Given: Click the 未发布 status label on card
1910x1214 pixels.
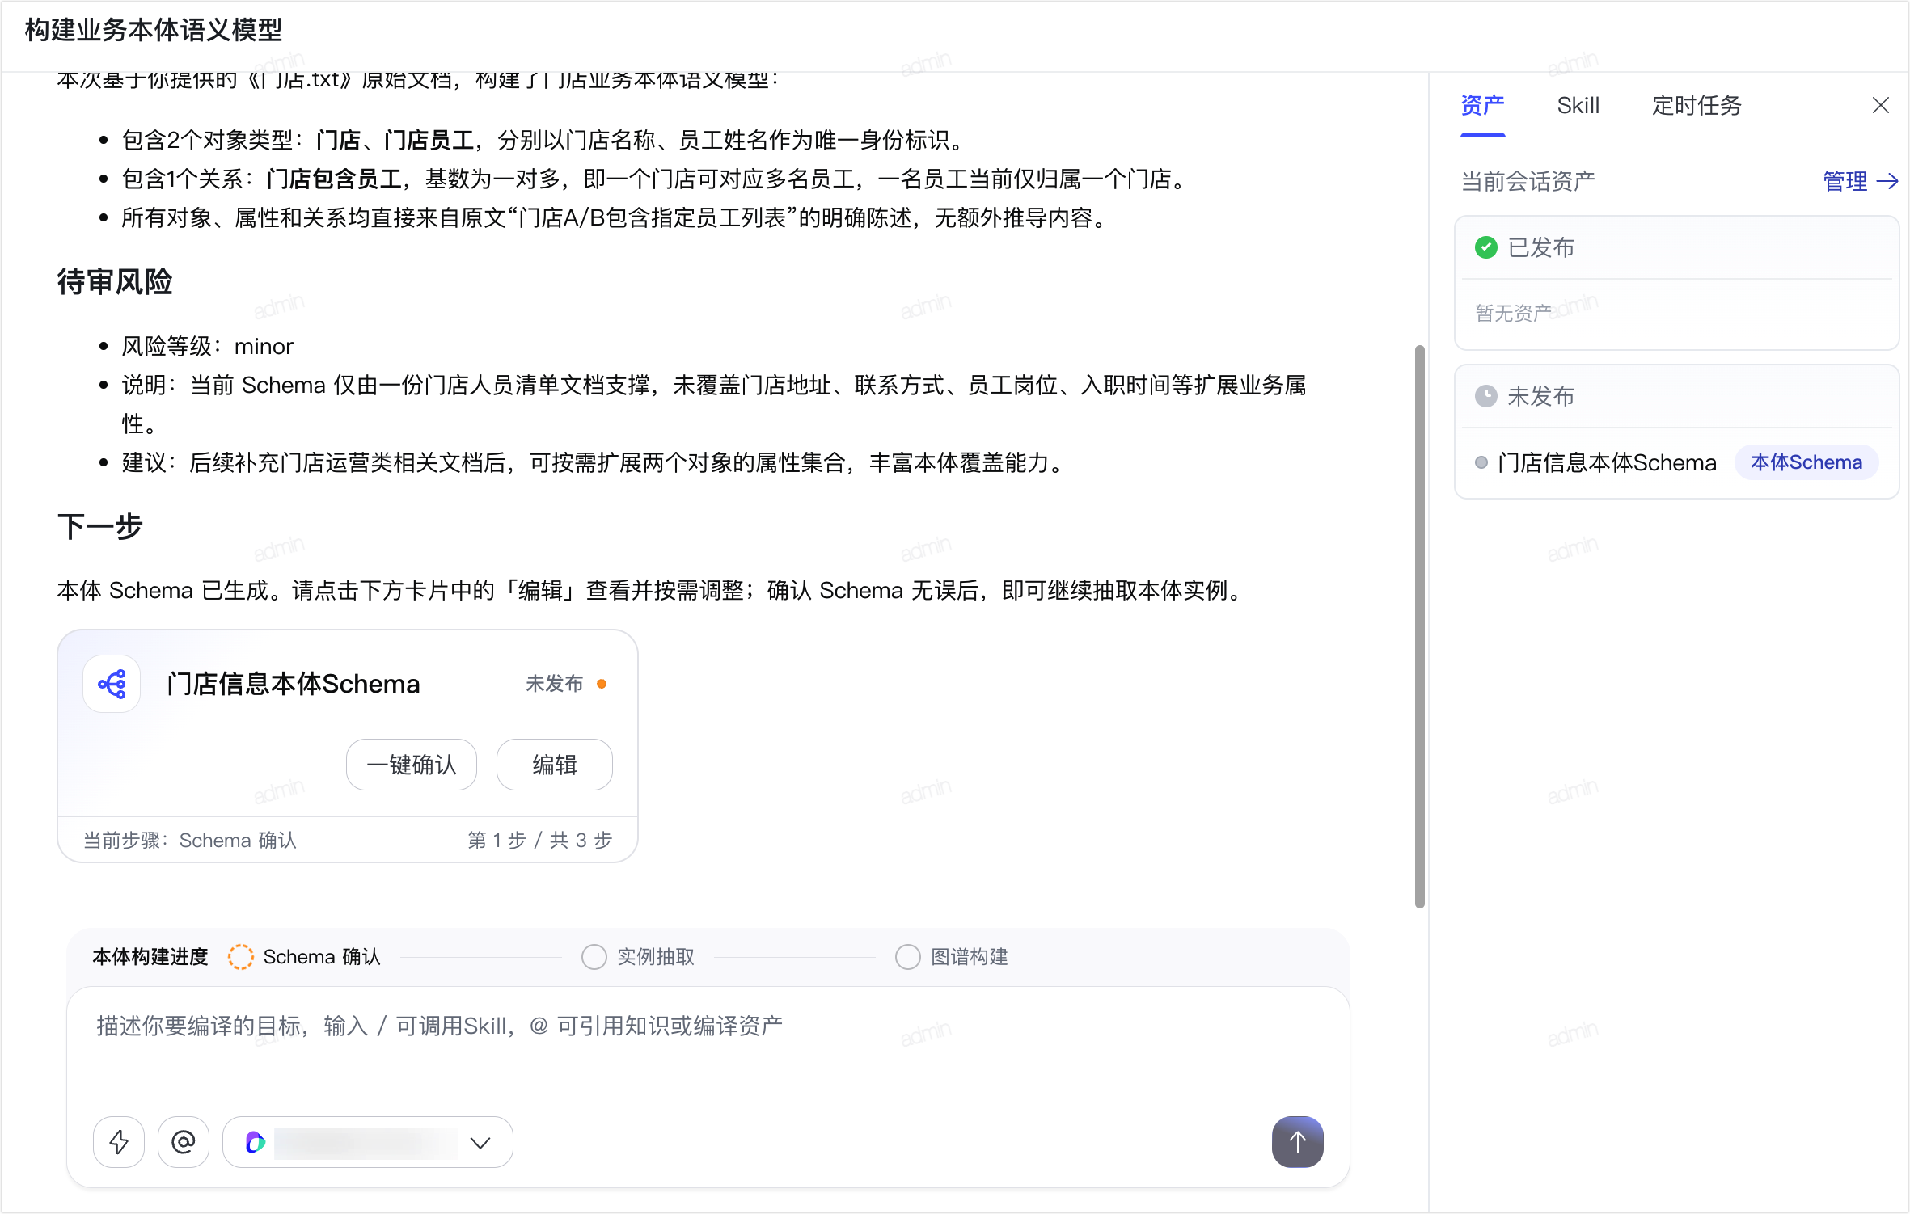Looking at the screenshot, I should pyautogui.click(x=554, y=684).
